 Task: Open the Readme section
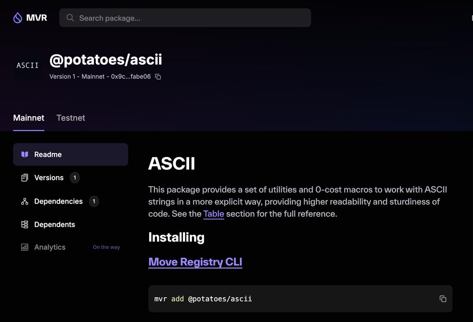[71, 154]
